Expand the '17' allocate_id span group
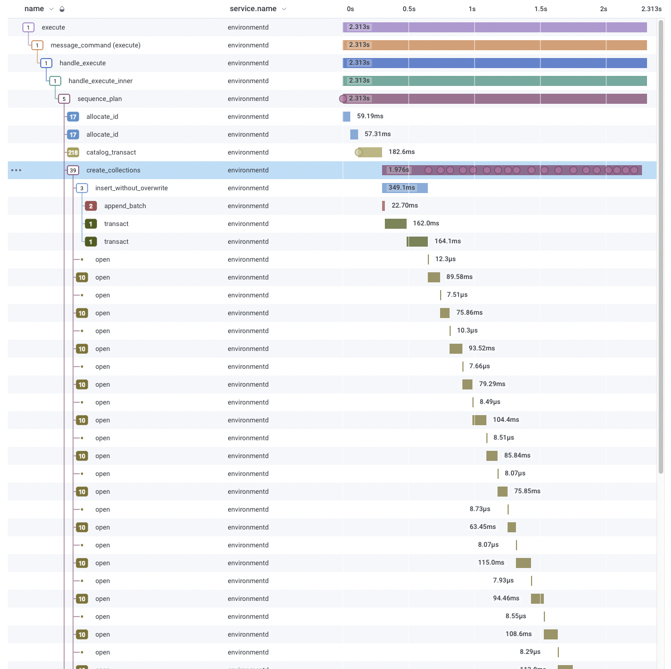671x669 pixels. click(73, 116)
